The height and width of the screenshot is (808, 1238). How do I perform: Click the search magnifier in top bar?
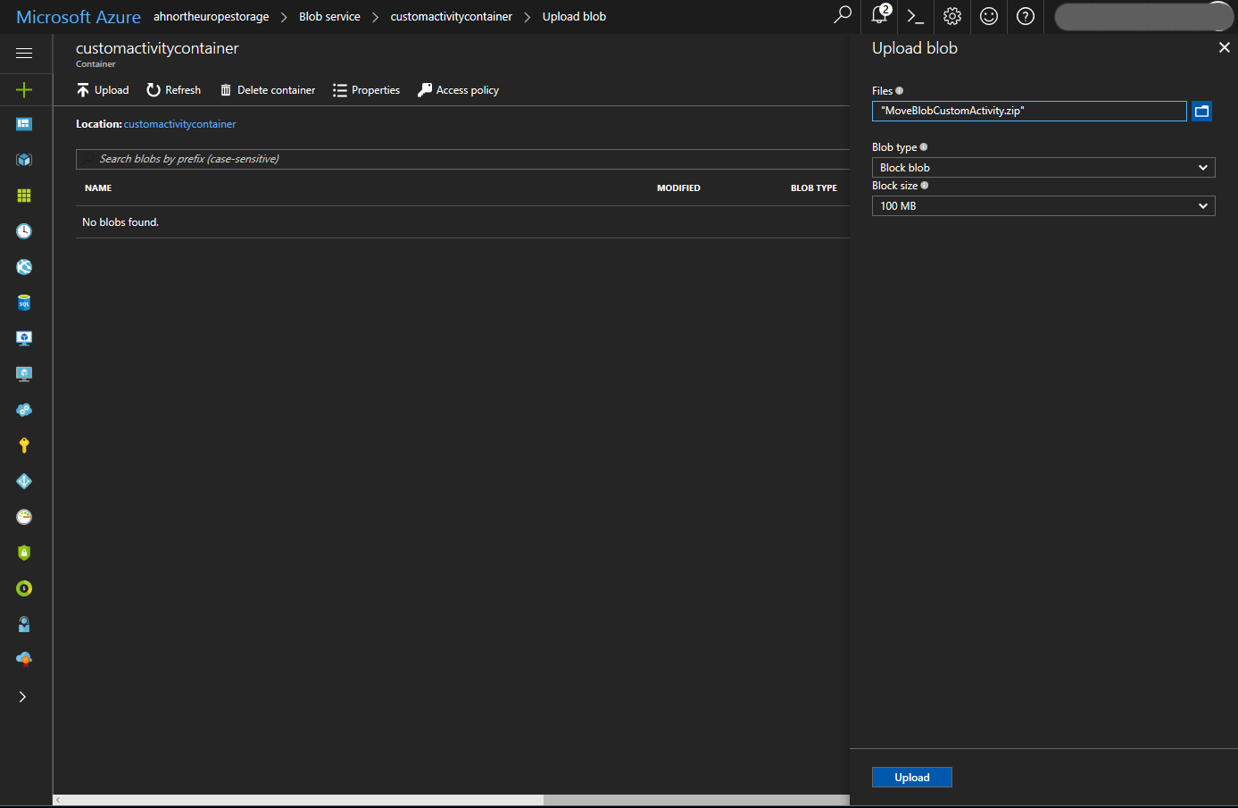point(842,16)
